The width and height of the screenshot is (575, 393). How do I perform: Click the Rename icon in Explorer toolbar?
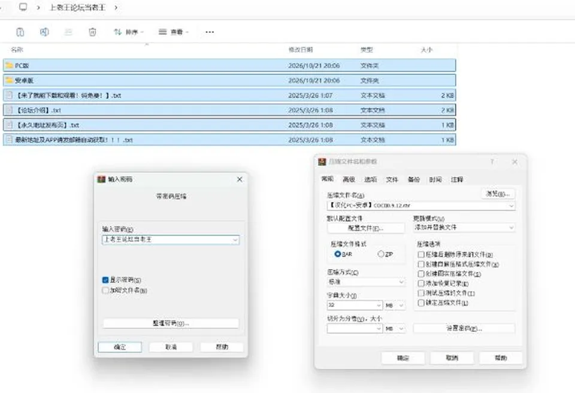pos(44,32)
